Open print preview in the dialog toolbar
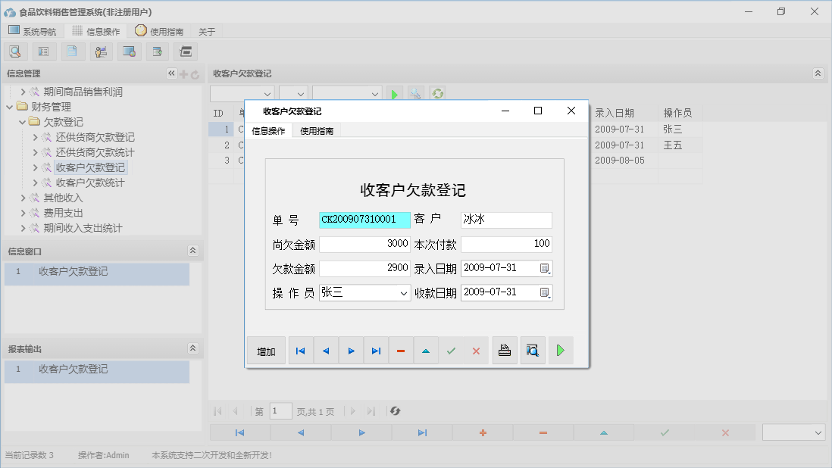The width and height of the screenshot is (832, 468). [533, 350]
